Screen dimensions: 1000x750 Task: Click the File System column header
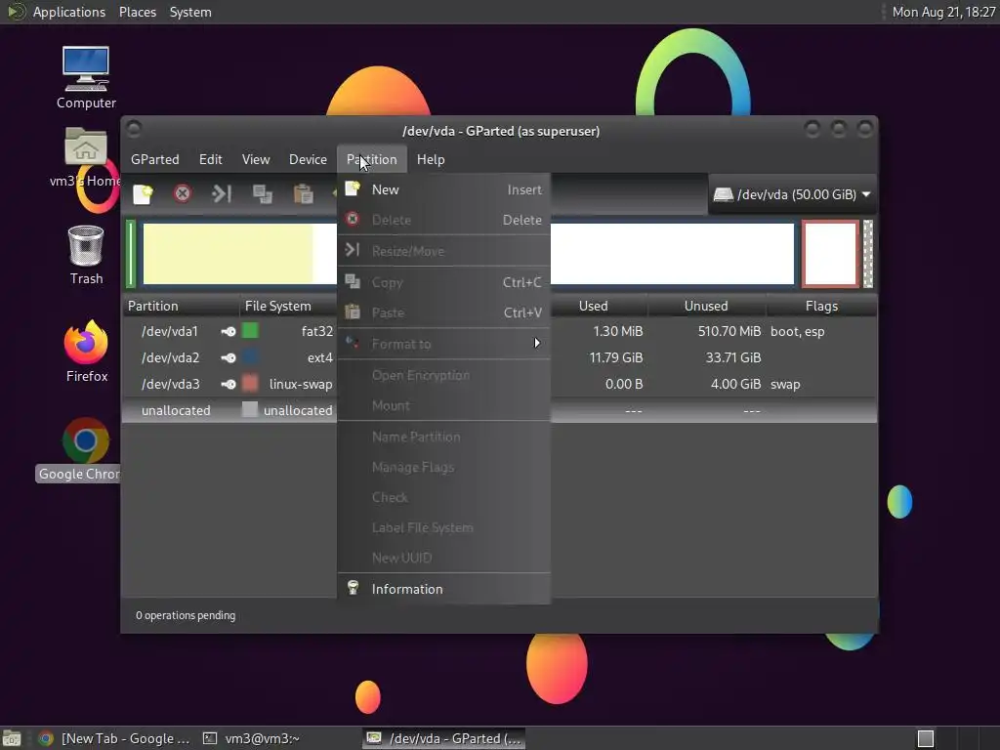tap(288, 306)
